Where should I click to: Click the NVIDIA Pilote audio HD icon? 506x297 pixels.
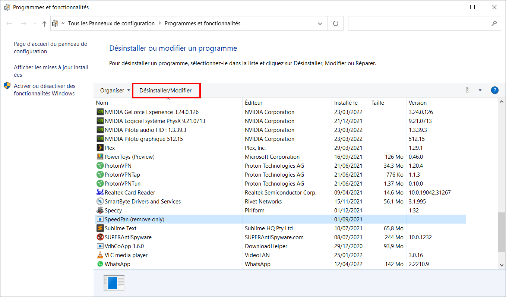tap(100, 130)
